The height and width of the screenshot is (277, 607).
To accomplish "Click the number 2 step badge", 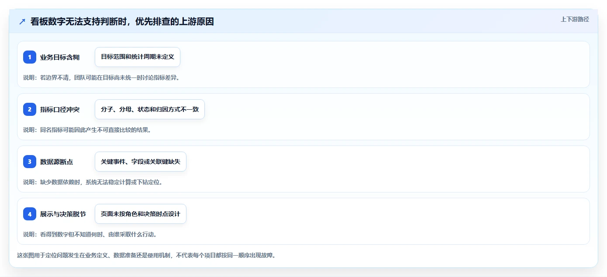I will tap(30, 109).
